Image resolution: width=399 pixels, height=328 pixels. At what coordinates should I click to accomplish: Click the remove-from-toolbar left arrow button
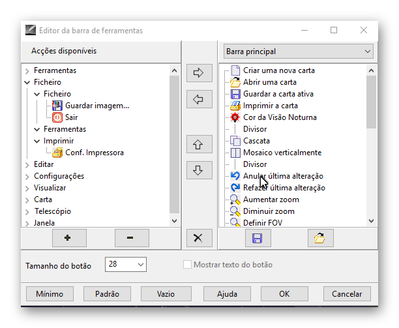click(x=199, y=99)
